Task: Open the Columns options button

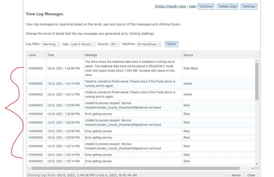Action: pos(206,7)
